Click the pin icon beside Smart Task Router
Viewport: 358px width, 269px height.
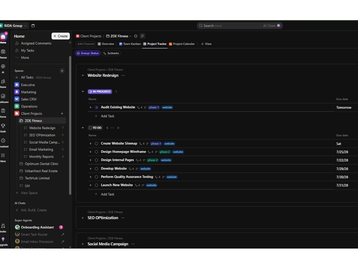coord(63,235)
